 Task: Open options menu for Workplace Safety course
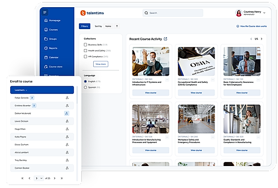click(213, 137)
